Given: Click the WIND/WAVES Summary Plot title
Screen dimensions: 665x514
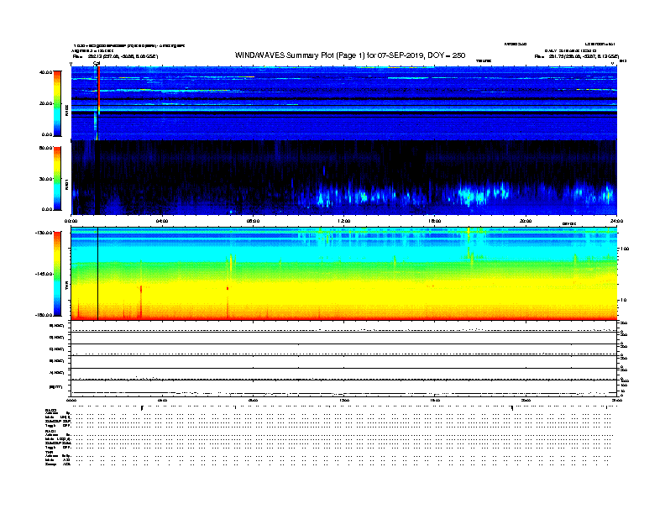Looking at the screenshot, I should pyautogui.click(x=350, y=55).
